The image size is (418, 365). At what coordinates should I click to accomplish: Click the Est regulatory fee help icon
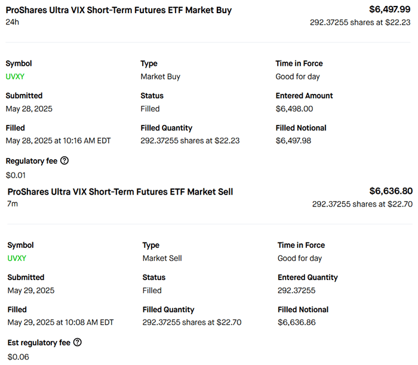click(x=77, y=343)
